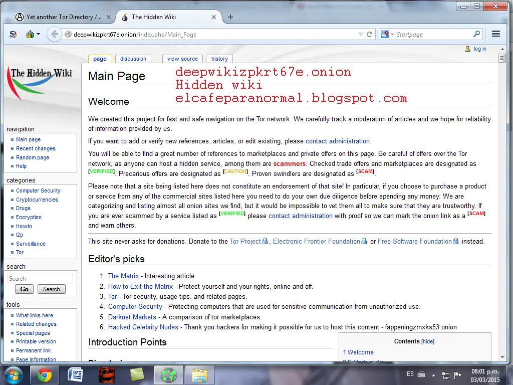Open the discussion tab of the wiki
This screenshot has width=513, height=385.
(133, 59)
